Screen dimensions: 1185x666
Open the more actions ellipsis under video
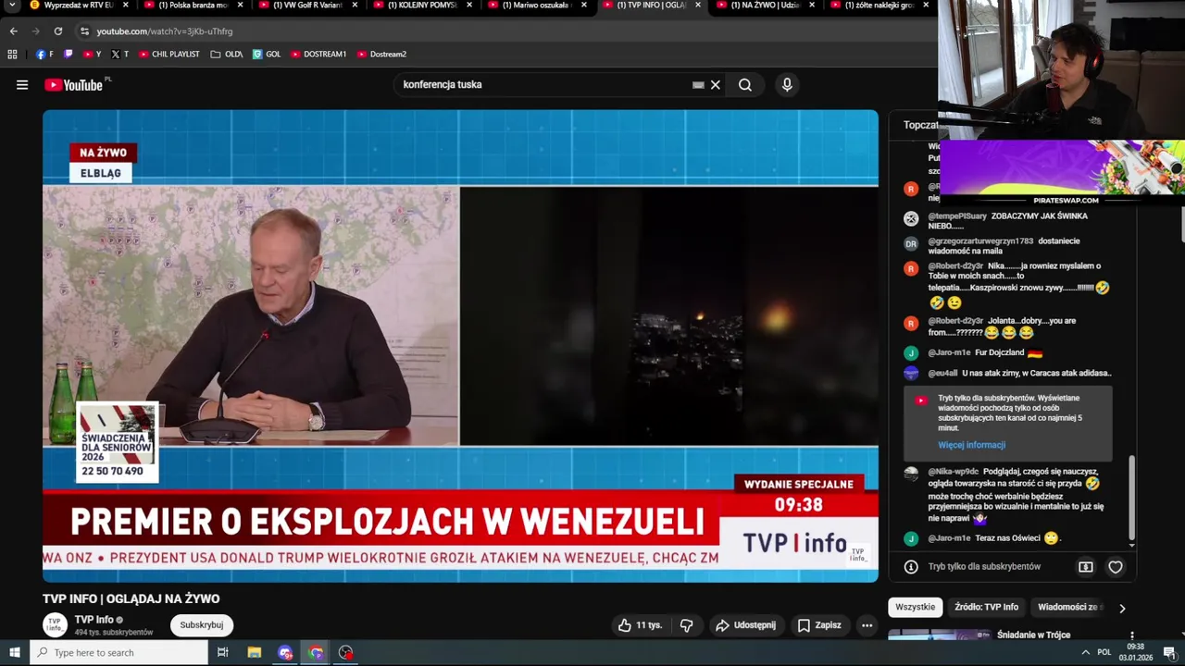(867, 625)
